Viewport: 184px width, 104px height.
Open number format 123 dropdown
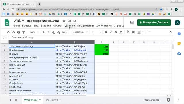(x=64, y=32)
